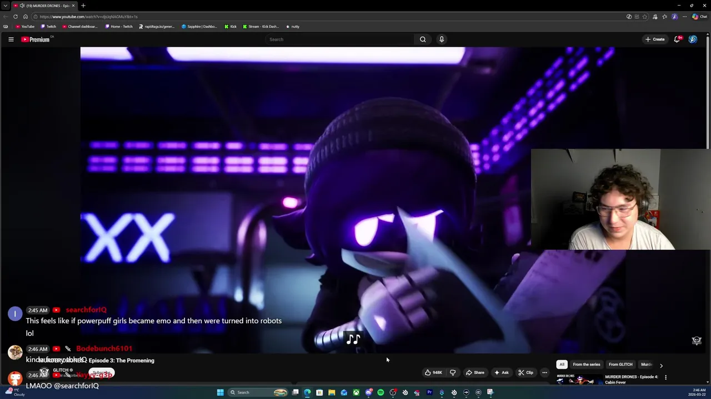Open the media control music icon
This screenshot has height=399, width=711.
655,17
